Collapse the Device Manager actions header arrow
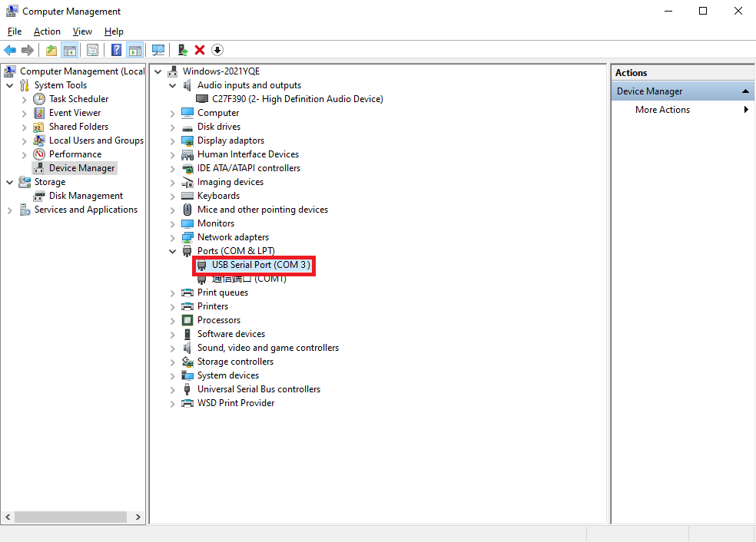This screenshot has width=756, height=542. (744, 91)
